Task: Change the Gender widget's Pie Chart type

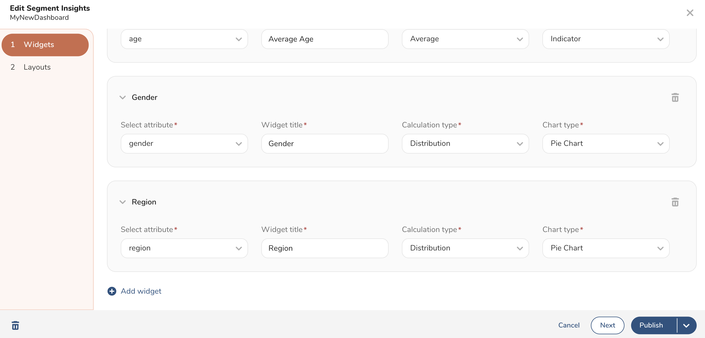Action: [x=606, y=144]
